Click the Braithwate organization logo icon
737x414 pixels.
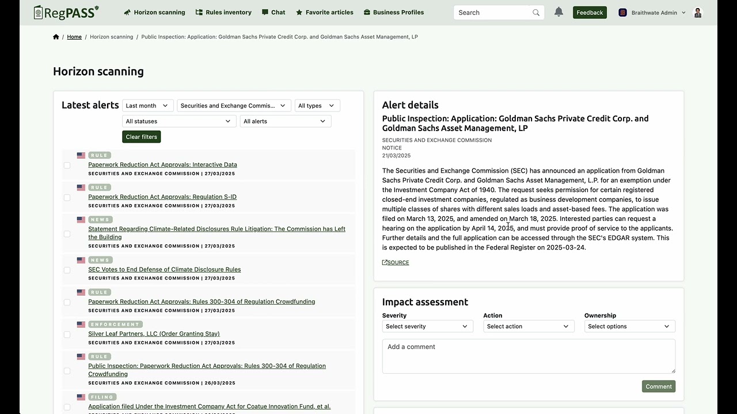tap(622, 13)
